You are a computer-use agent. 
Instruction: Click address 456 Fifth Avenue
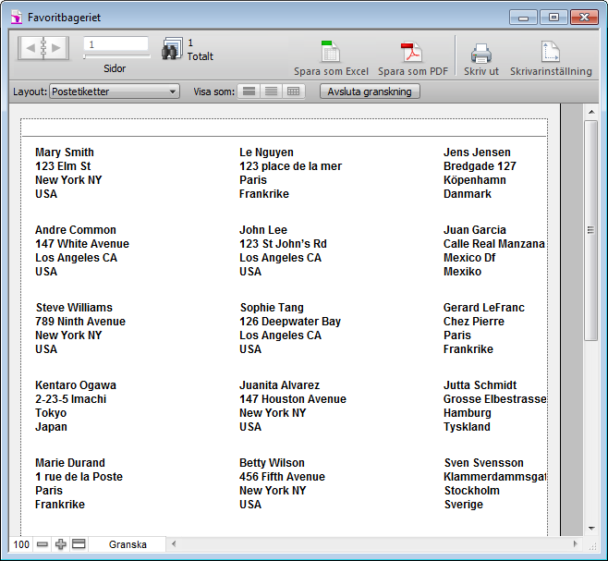click(282, 476)
